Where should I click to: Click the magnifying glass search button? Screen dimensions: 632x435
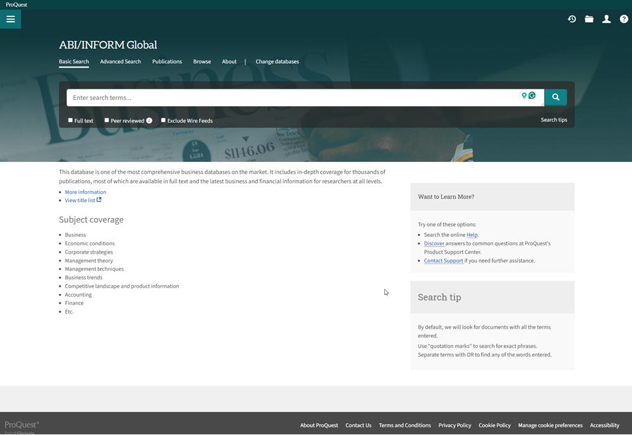point(556,97)
